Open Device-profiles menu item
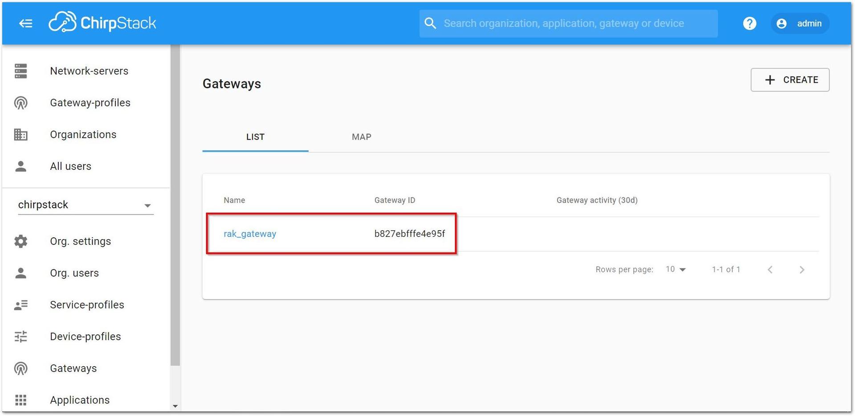The image size is (855, 416). pyautogui.click(x=86, y=336)
